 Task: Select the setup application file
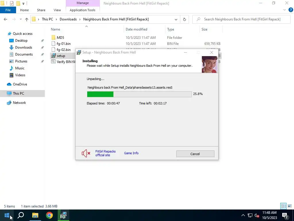coord(61,56)
